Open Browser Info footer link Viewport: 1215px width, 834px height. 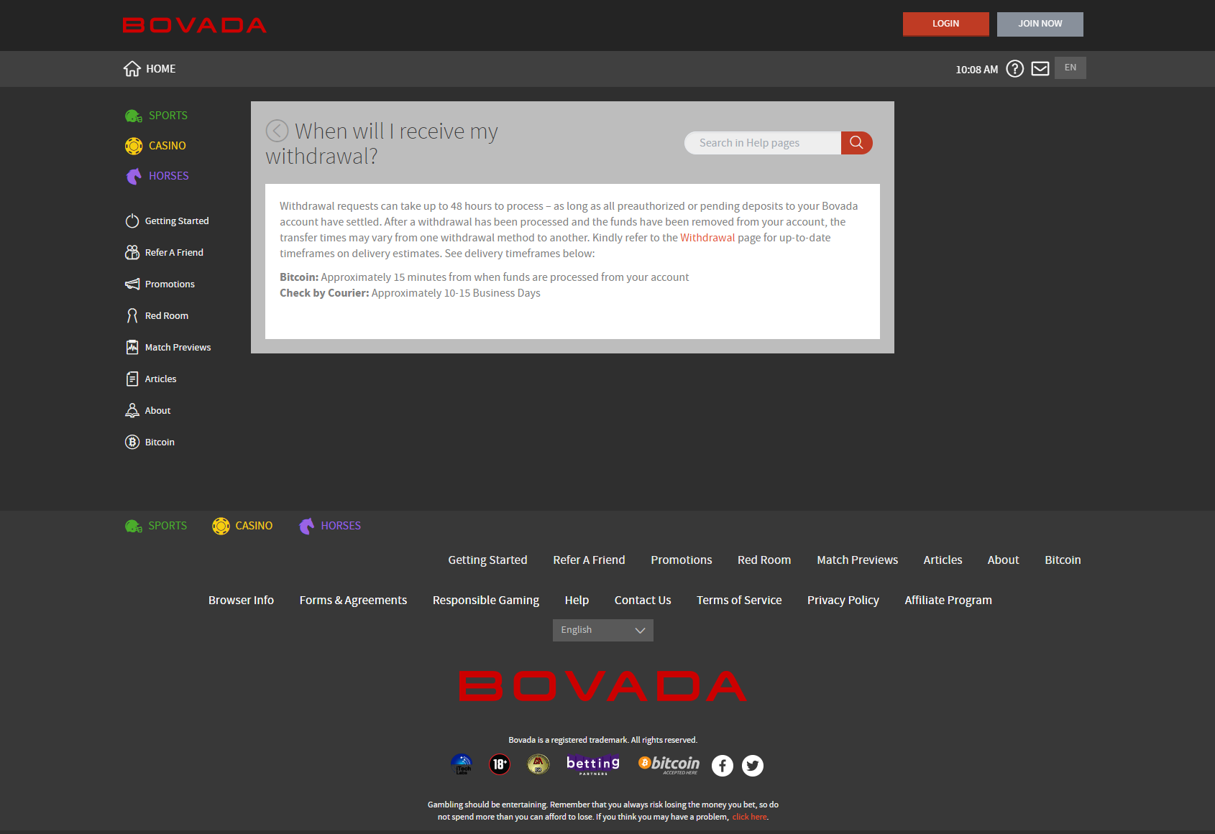pyautogui.click(x=242, y=601)
